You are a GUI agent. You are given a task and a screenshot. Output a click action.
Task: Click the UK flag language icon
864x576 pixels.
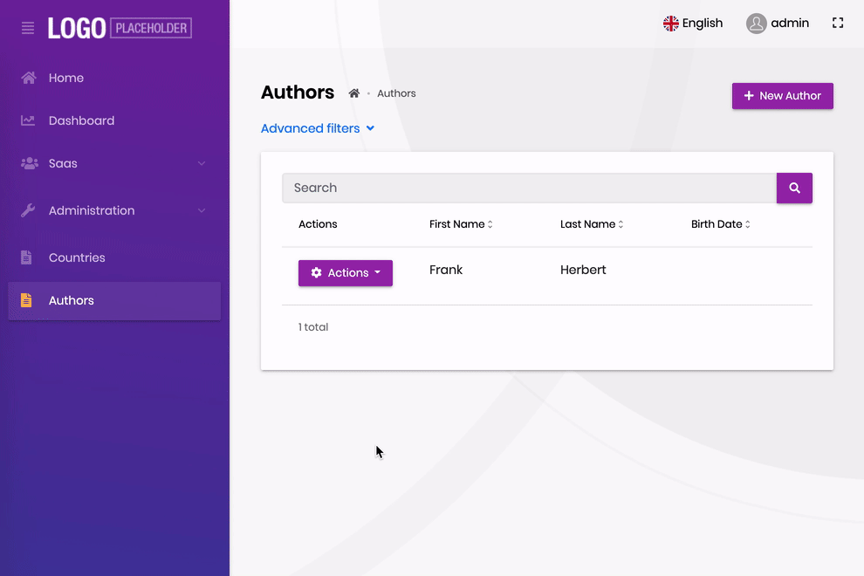670,24
